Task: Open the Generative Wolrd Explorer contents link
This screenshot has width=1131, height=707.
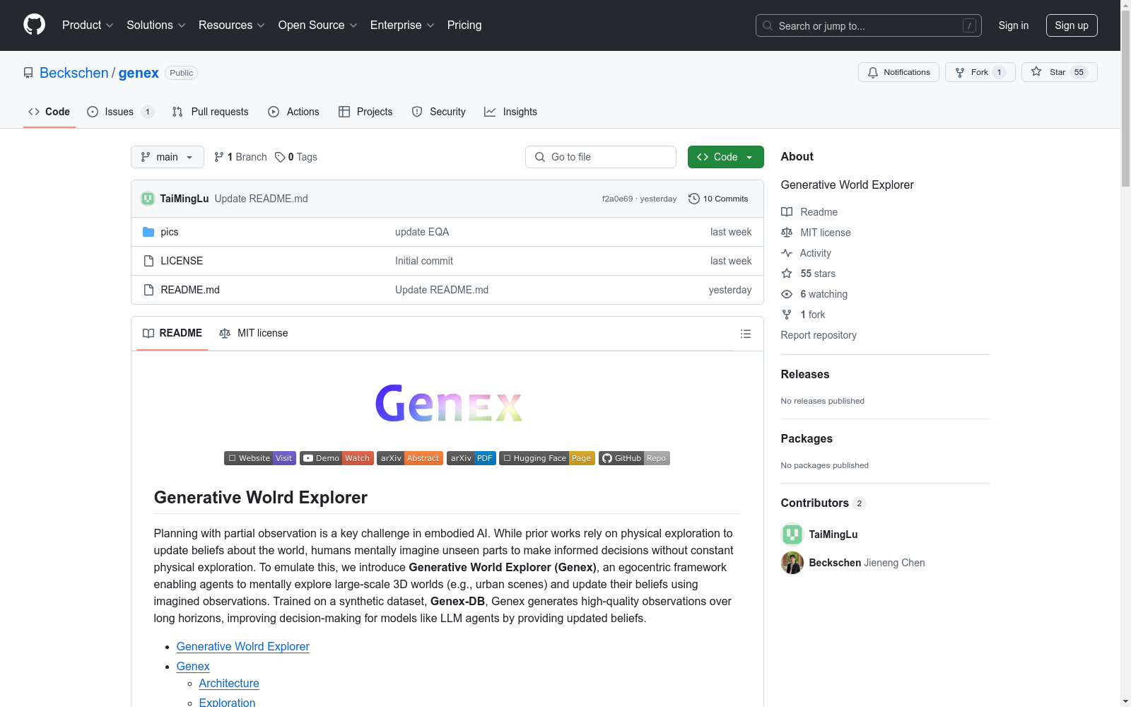Action: 242,646
